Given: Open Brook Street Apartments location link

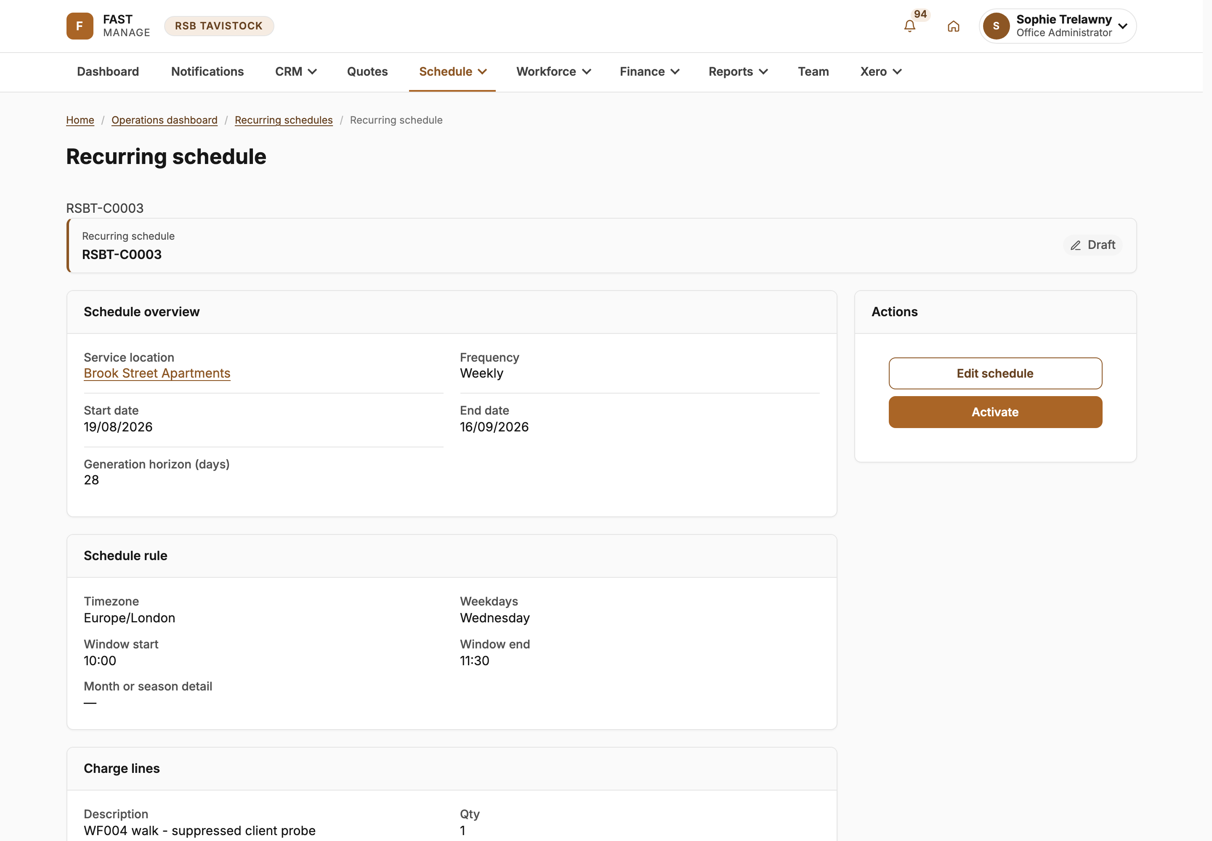Looking at the screenshot, I should [157, 373].
